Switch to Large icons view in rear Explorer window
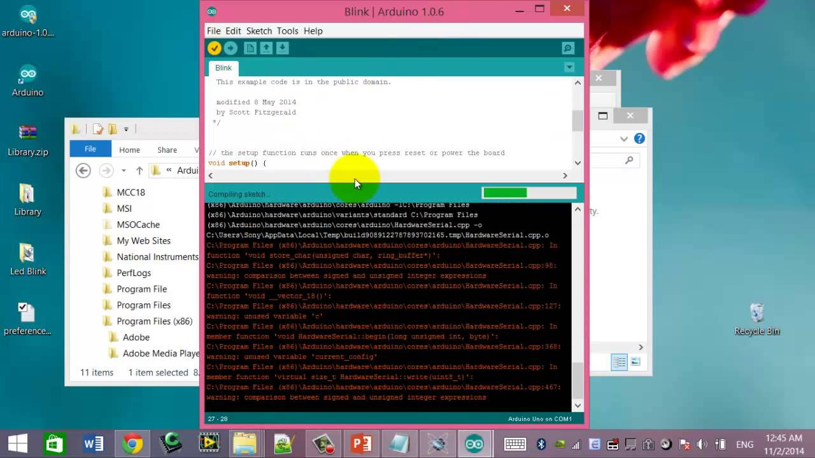Viewport: 815px width, 458px height. 635,362
